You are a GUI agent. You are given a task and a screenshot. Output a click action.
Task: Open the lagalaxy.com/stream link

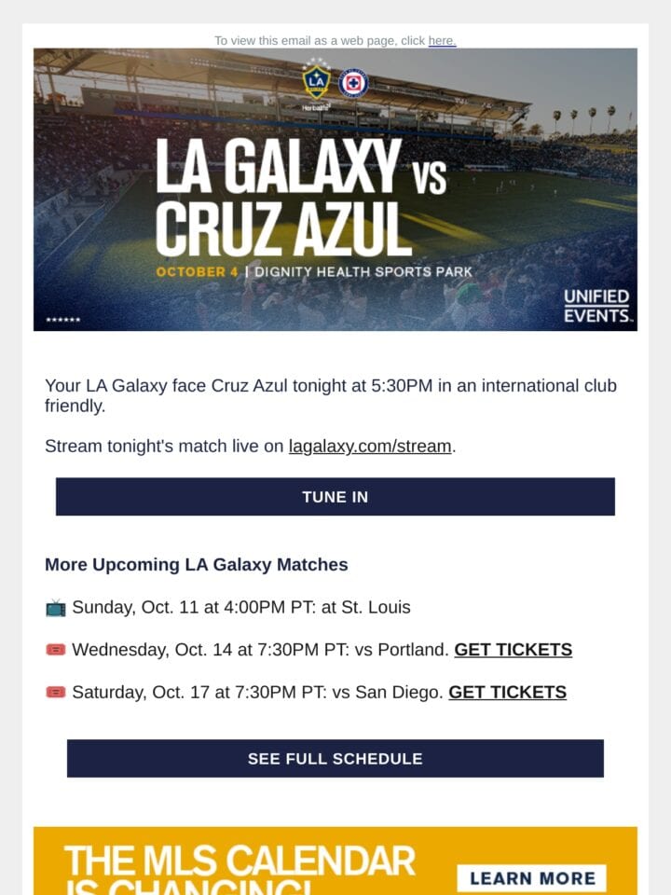[370, 446]
